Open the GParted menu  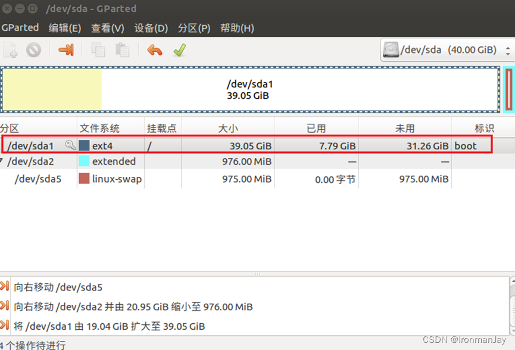[x=20, y=27]
